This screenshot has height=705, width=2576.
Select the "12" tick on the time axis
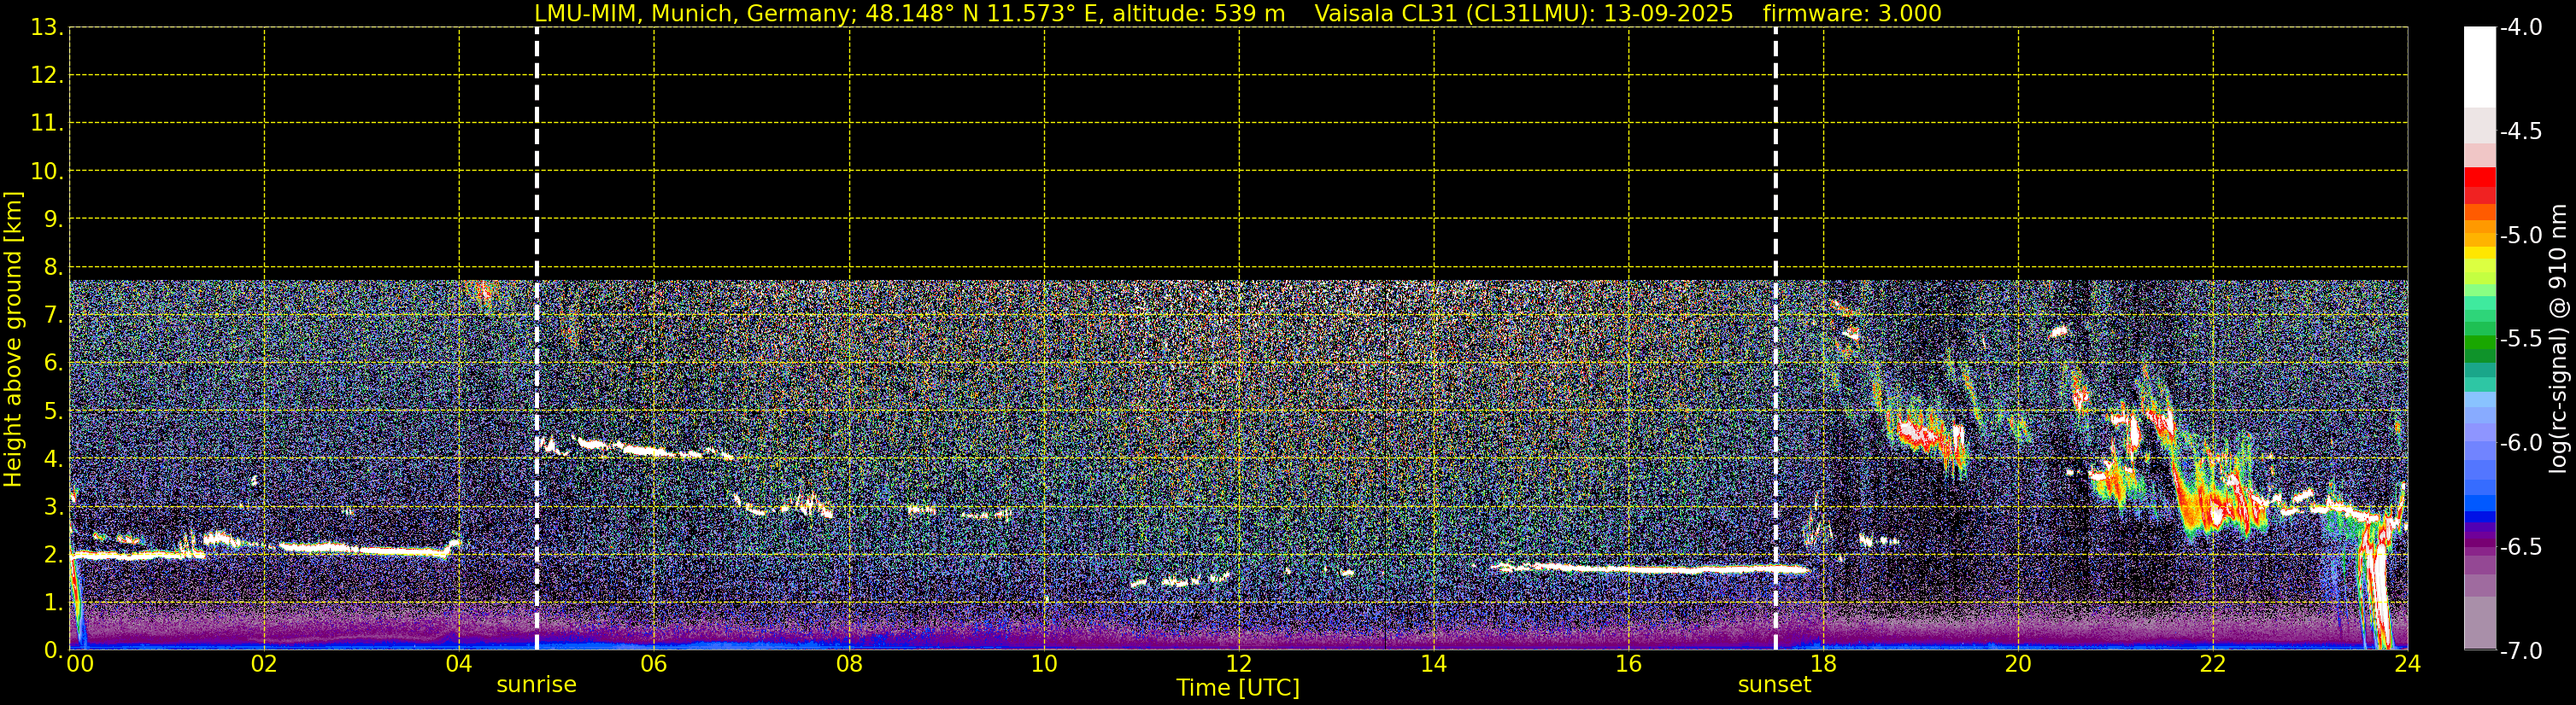[x=1238, y=664]
